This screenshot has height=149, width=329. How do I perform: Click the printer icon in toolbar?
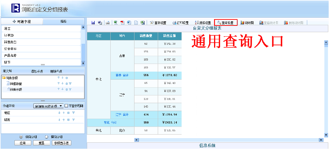pos(108,23)
